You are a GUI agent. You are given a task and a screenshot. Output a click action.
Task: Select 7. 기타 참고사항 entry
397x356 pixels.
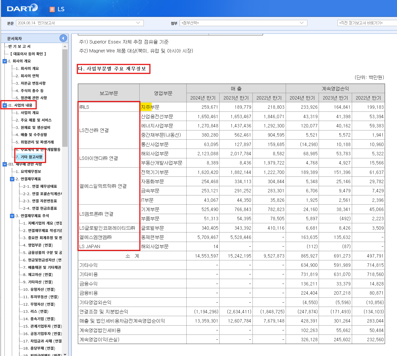click(29, 157)
